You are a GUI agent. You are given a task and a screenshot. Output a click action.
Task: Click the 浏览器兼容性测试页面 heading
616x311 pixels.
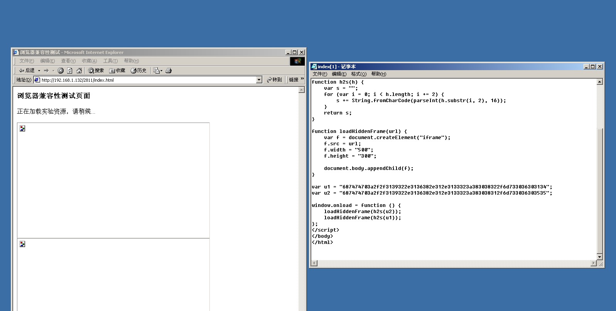click(x=54, y=96)
